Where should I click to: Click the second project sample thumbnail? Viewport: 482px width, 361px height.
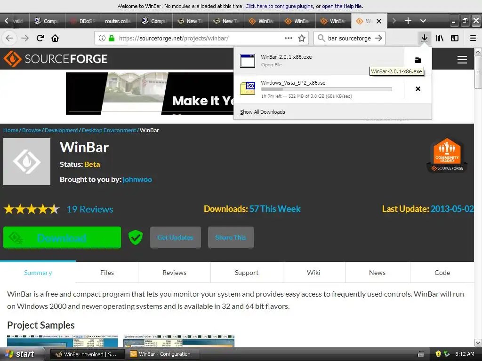click(179, 341)
